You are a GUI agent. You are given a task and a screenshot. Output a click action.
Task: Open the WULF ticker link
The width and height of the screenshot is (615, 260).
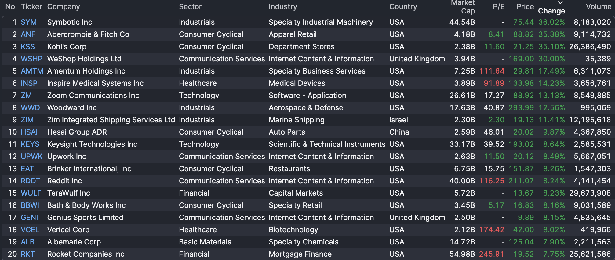click(x=31, y=193)
